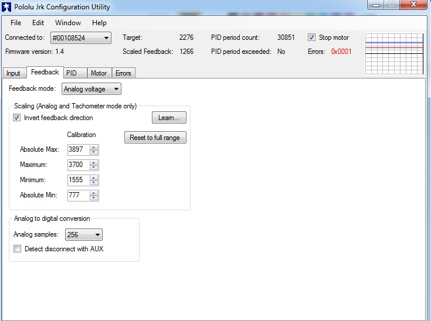Click Reset to full range button
This screenshot has height=321, width=431.
155,137
